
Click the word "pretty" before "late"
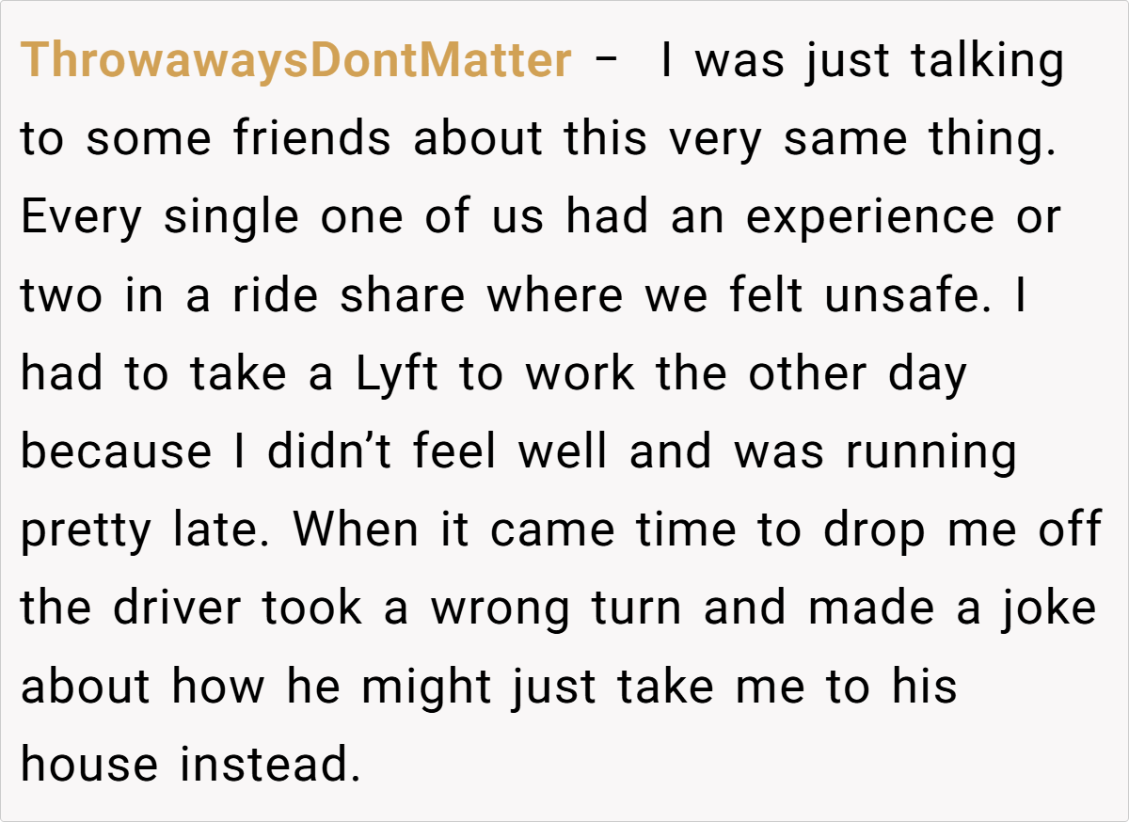[86, 532]
